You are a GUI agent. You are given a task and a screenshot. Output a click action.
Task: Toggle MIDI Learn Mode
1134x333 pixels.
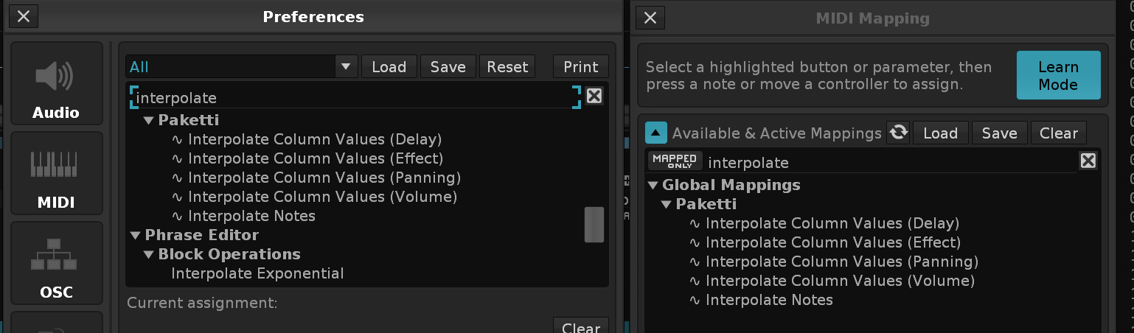tap(1058, 75)
